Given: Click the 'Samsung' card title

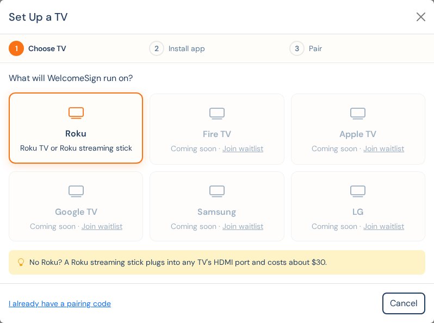Looking at the screenshot, I should click(x=216, y=212).
